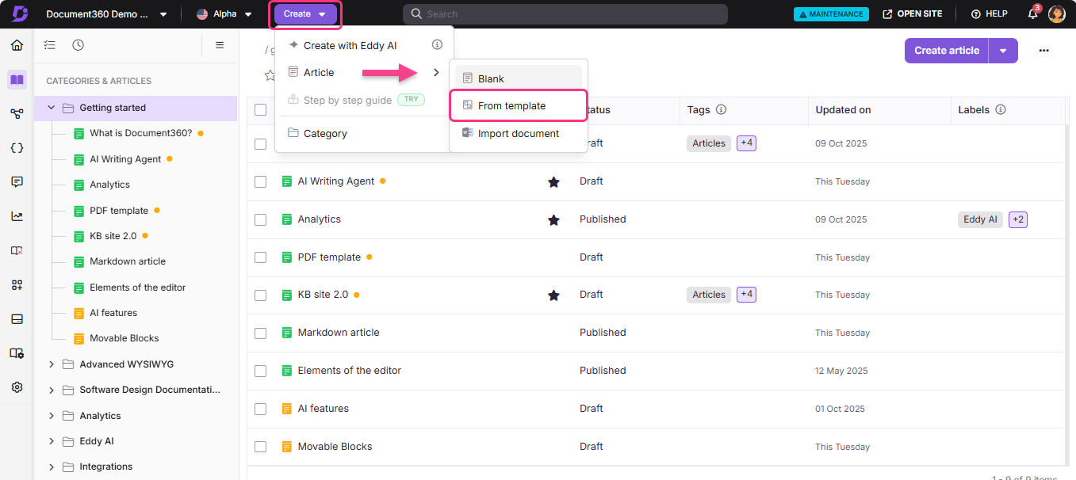This screenshot has height=480, width=1076.
Task: Open the Analytics panel from left sidebar
Action: 17,215
